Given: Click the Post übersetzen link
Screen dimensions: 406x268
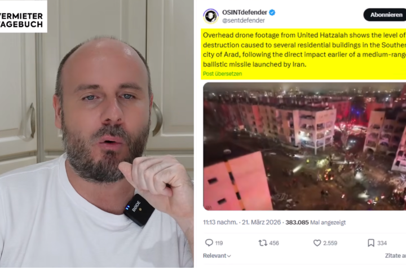Looking at the screenshot, I should click(x=222, y=73).
